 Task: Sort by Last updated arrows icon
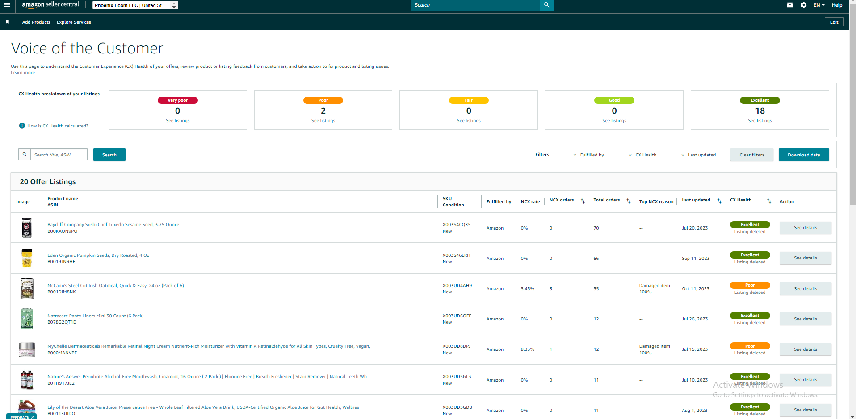[719, 201]
